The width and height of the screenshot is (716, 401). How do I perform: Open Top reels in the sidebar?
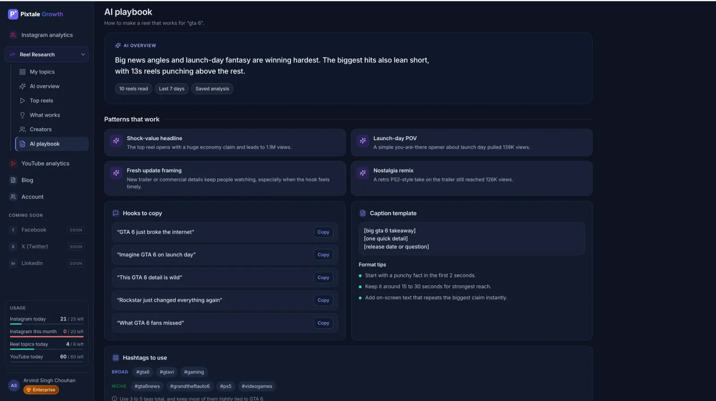pyautogui.click(x=51, y=100)
